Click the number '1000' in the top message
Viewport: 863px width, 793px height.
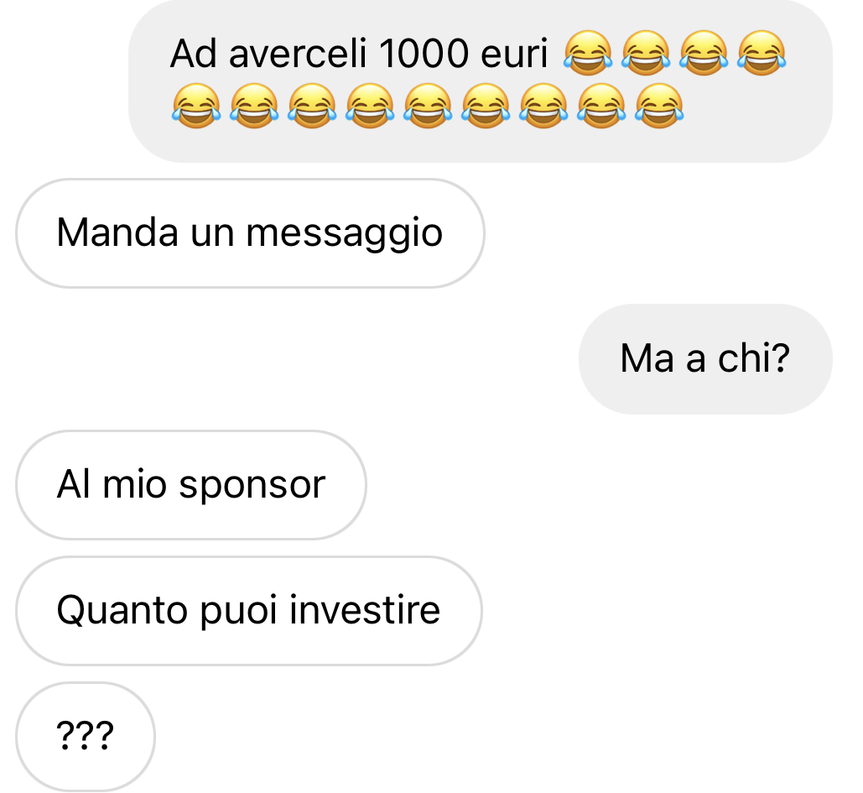click(423, 54)
